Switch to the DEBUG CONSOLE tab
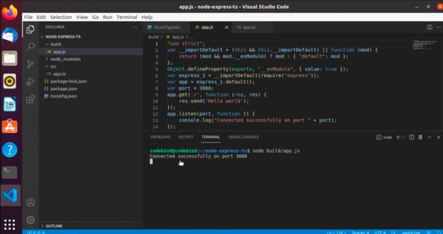 click(x=243, y=137)
